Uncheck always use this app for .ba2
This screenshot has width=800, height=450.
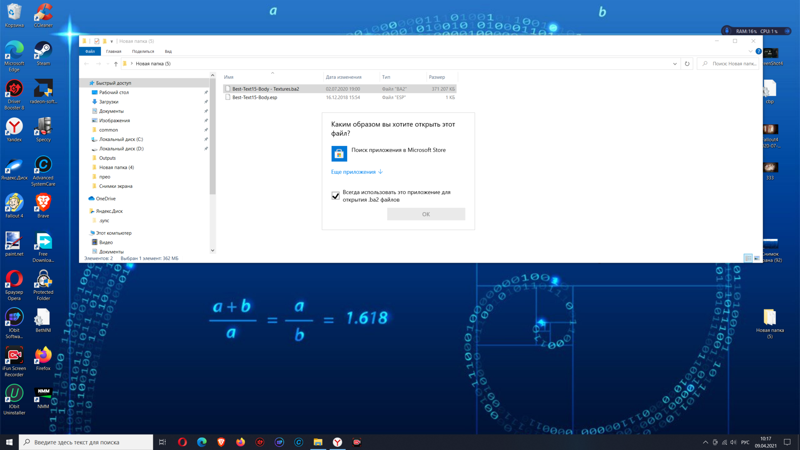coord(335,196)
